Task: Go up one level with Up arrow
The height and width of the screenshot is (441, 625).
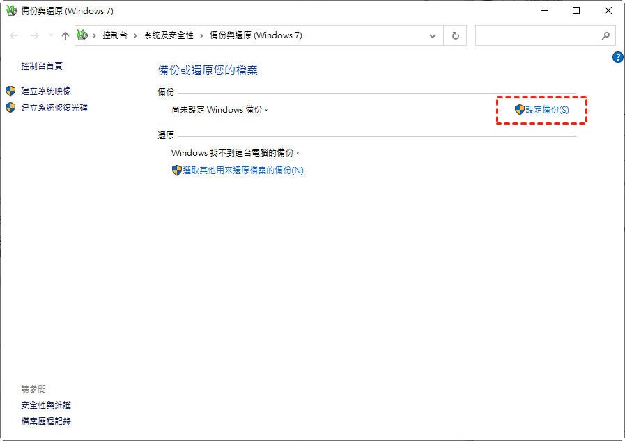Action: click(65, 35)
